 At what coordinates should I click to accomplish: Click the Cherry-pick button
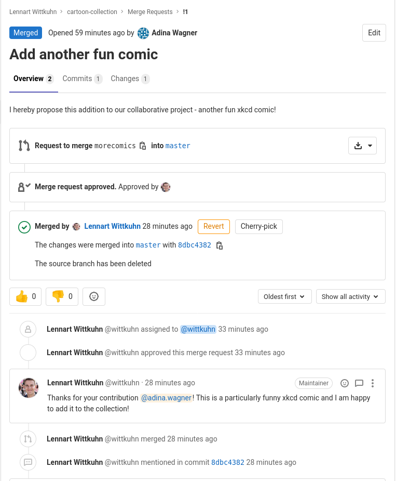258,227
